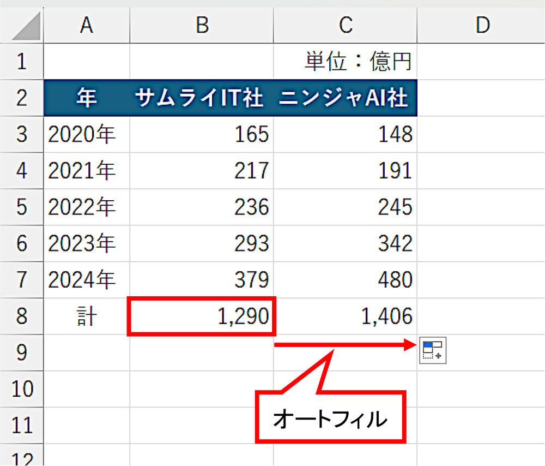Click the cell with value 480
Image resolution: width=545 pixels, height=466 pixels.
click(x=345, y=280)
